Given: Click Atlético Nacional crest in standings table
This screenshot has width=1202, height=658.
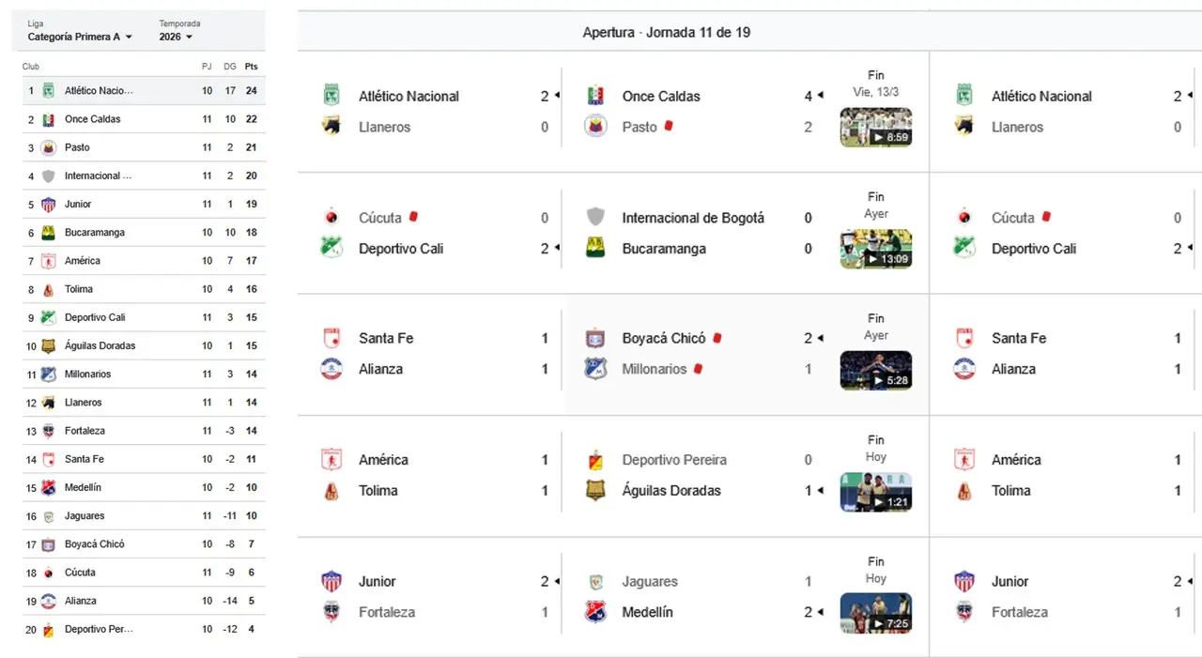Looking at the screenshot, I should tap(49, 91).
